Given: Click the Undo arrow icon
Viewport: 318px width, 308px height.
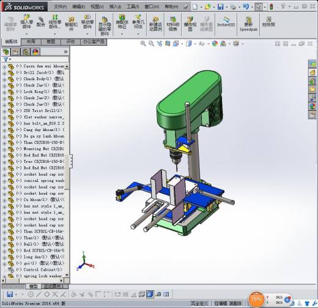Looking at the screenshot, I should click(246, 7).
